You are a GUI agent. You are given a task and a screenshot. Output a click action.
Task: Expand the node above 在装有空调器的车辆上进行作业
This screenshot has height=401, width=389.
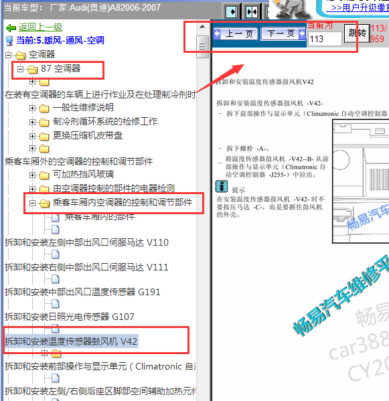coord(32,82)
